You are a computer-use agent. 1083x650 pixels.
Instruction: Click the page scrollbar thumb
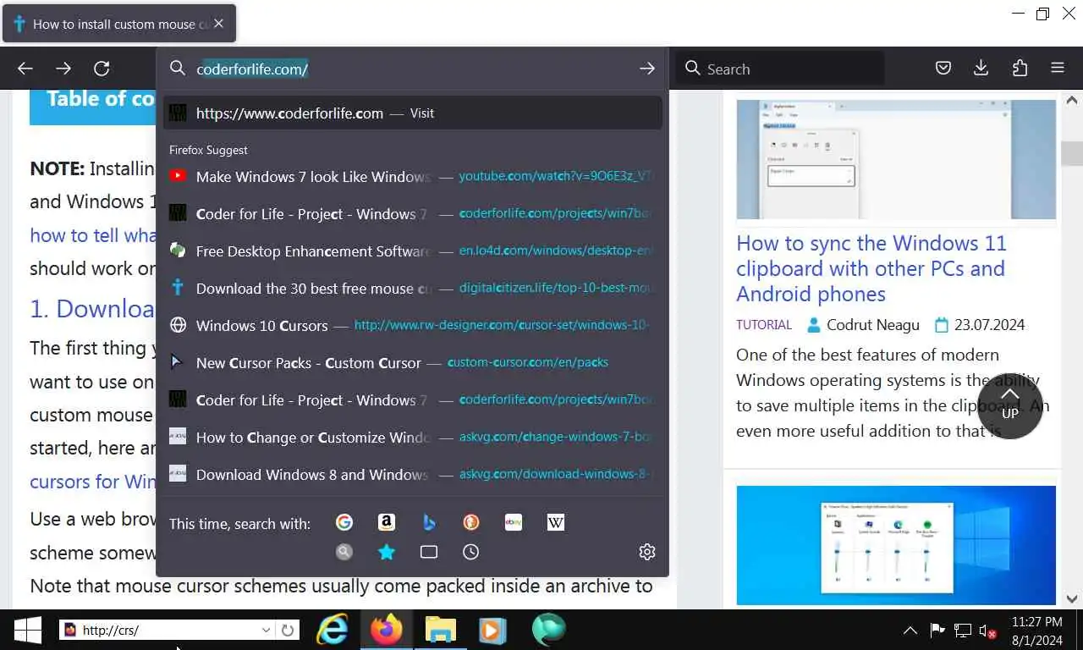click(x=1072, y=154)
